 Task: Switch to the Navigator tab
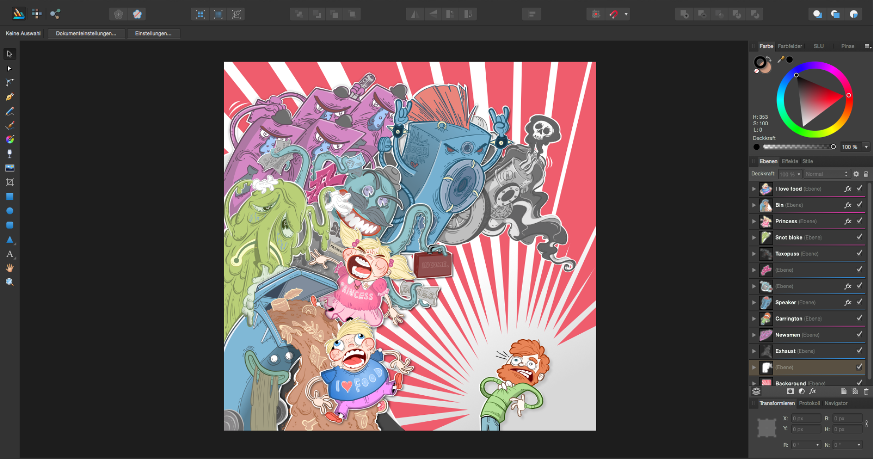pyautogui.click(x=836, y=403)
